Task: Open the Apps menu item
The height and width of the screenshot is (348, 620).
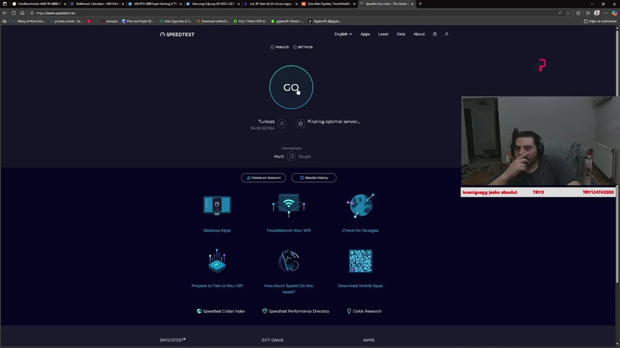Action: (365, 34)
